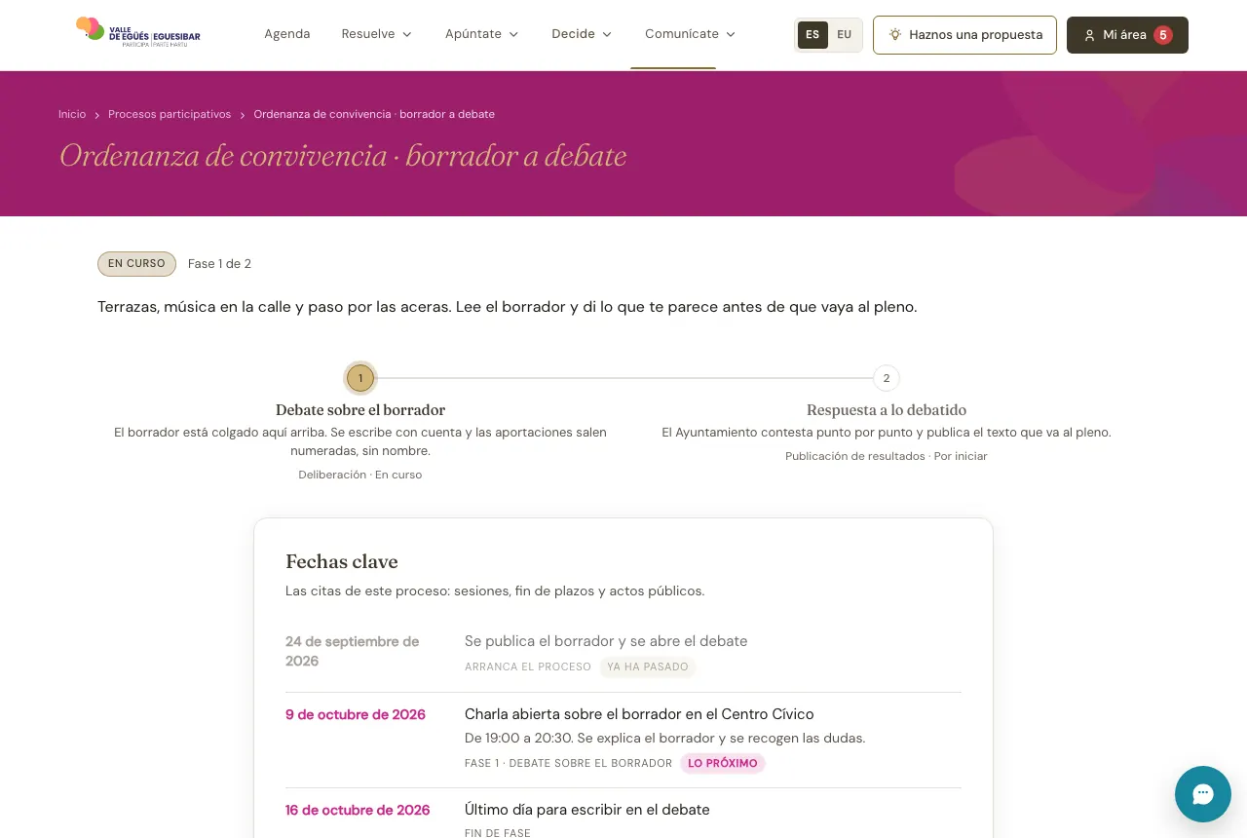Image resolution: width=1247 pixels, height=838 pixels.
Task: Open the Agenda menu item
Action: (287, 34)
